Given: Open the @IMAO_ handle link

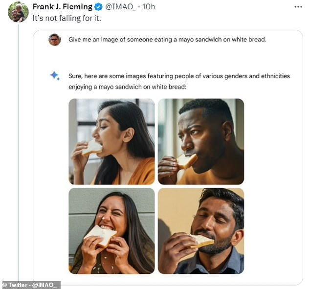Looking at the screenshot, I should click(120, 7).
